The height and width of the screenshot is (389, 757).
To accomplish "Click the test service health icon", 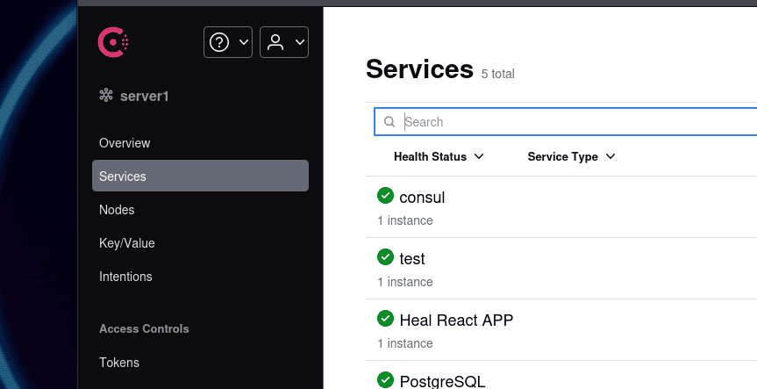I will click(385, 257).
